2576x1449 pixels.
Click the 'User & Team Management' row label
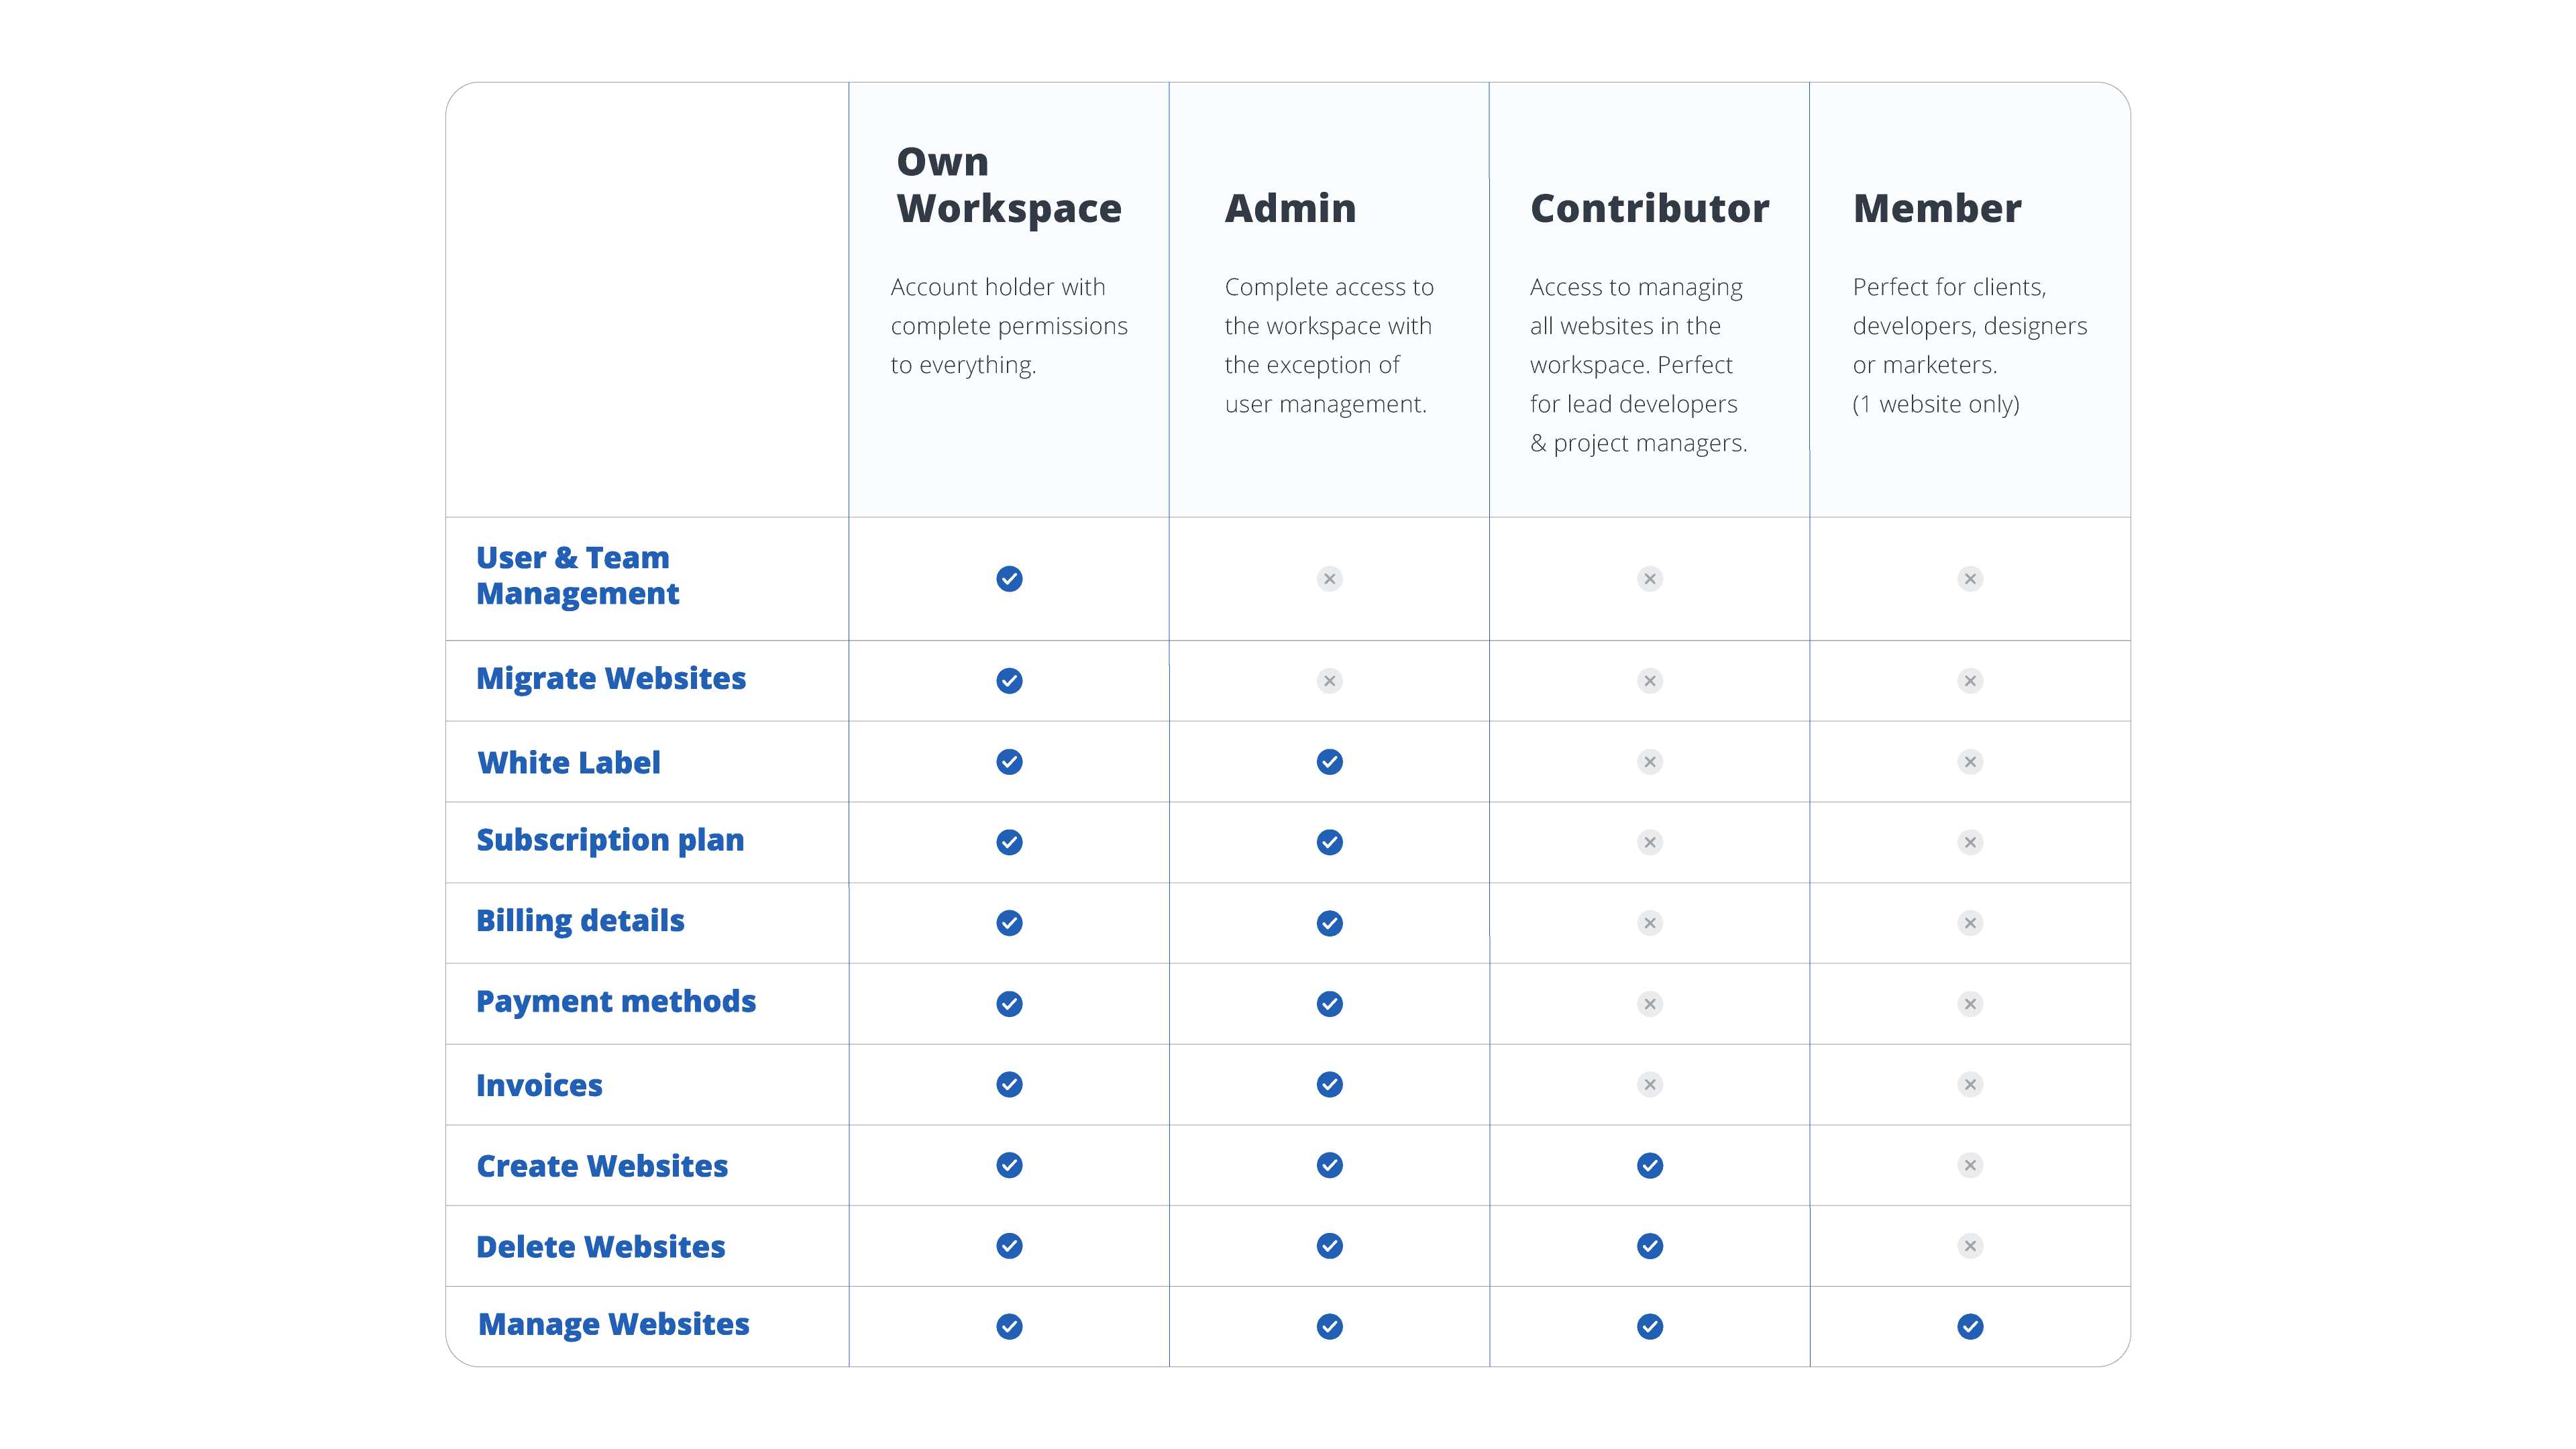pos(577,575)
